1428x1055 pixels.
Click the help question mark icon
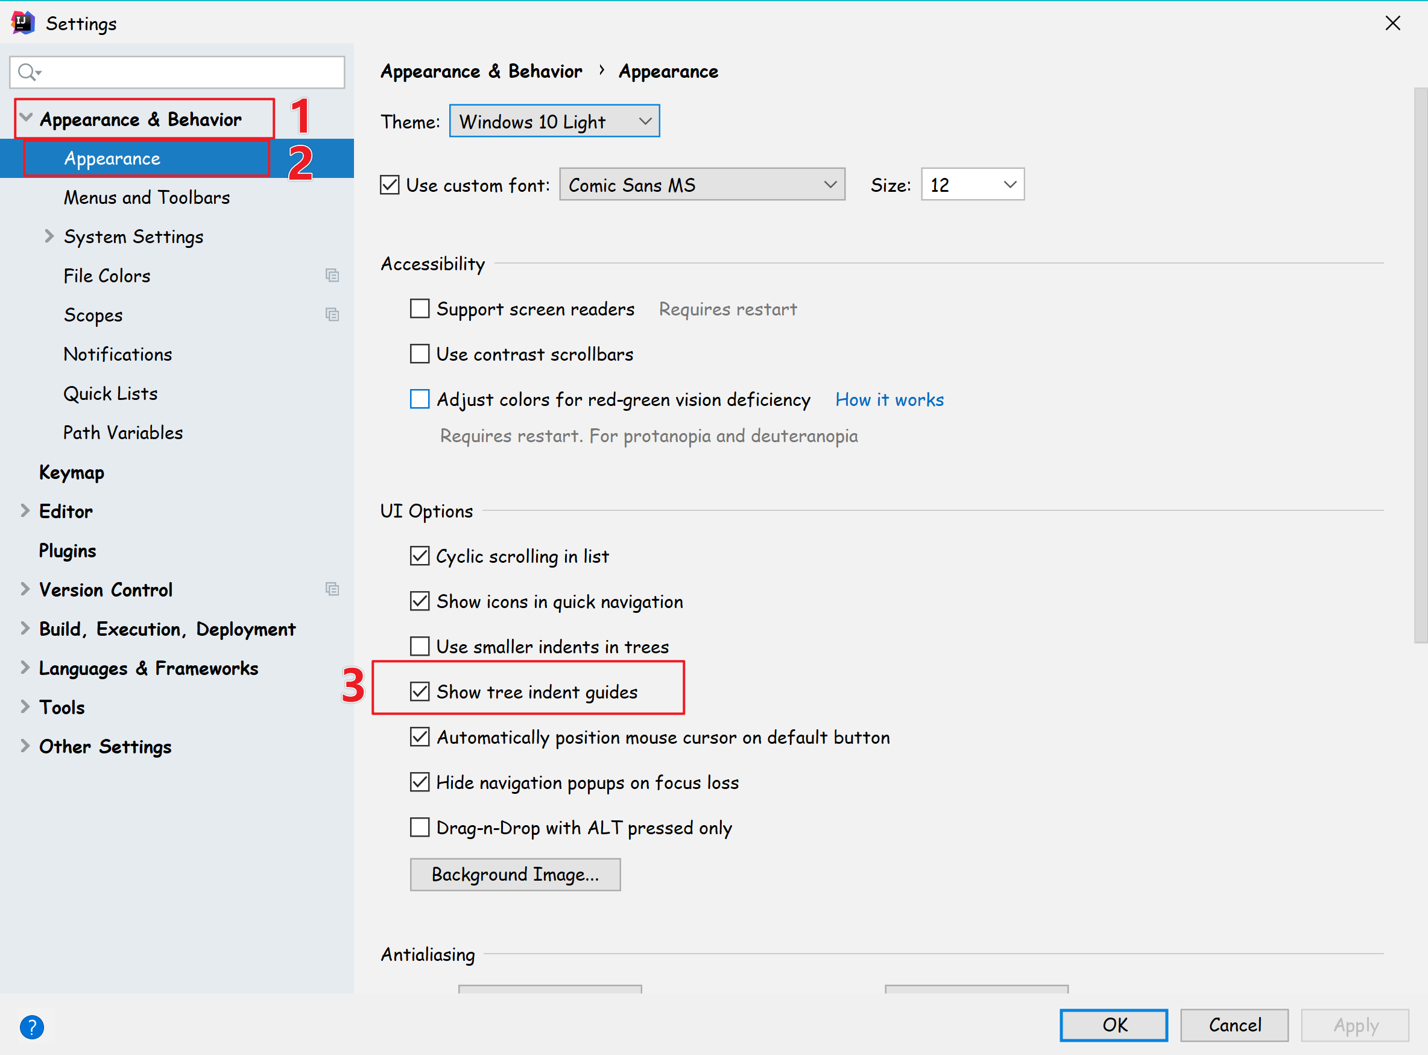[31, 1026]
